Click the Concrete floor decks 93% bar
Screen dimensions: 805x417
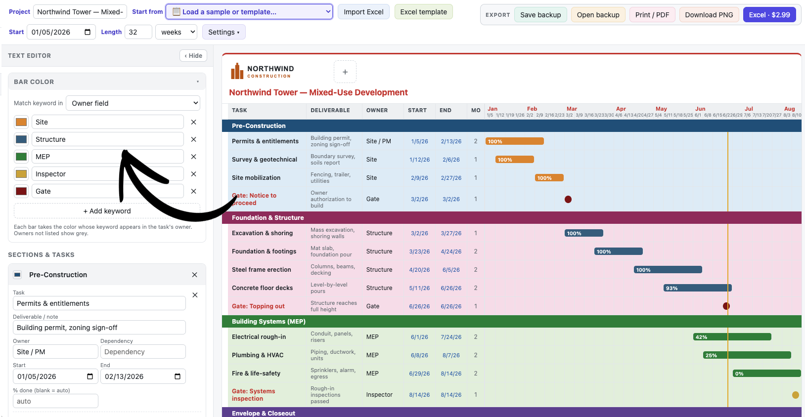pos(698,288)
